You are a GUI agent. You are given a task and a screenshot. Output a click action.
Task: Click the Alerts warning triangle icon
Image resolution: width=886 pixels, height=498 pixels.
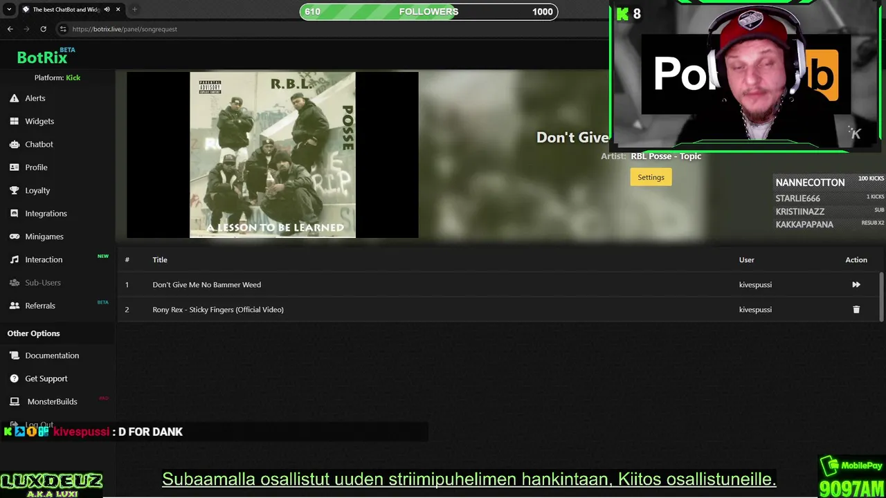pyautogui.click(x=14, y=98)
